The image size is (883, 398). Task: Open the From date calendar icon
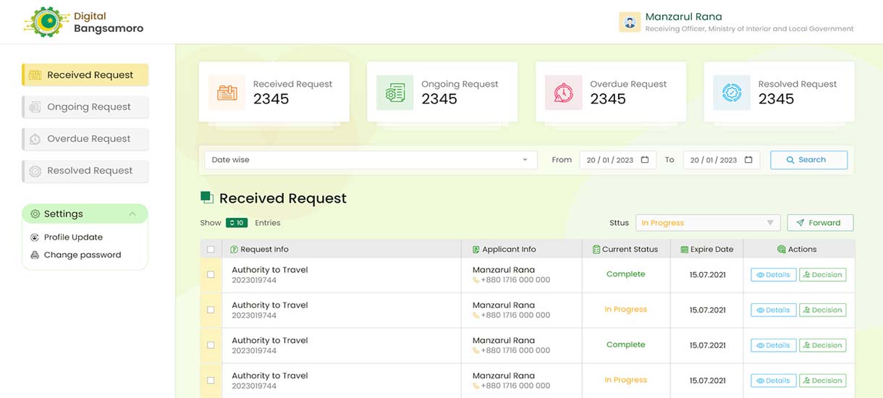tap(645, 160)
